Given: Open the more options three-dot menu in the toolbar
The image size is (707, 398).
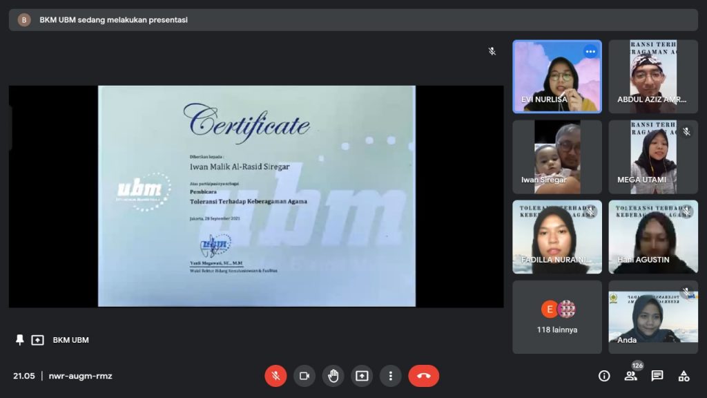Looking at the screenshot, I should (x=391, y=376).
